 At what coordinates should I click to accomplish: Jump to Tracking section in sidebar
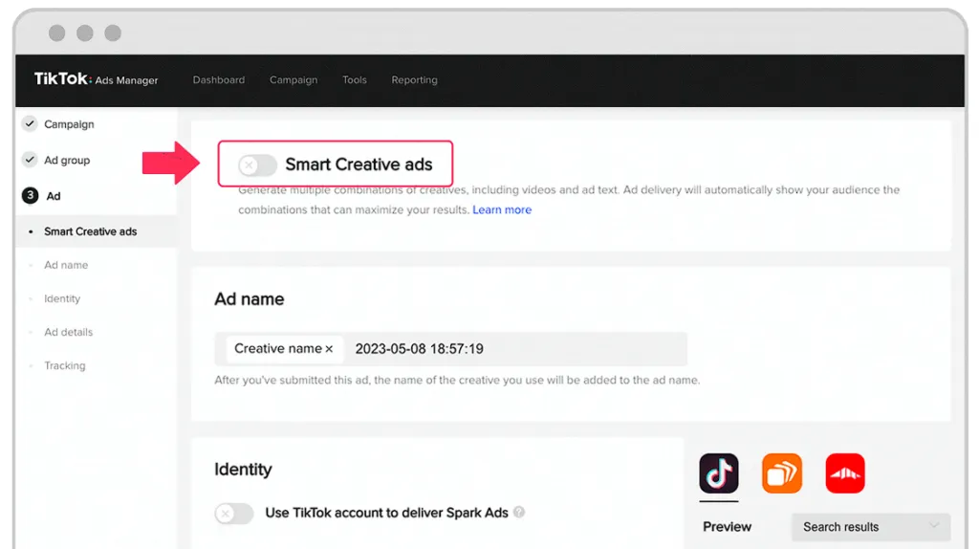pos(64,365)
